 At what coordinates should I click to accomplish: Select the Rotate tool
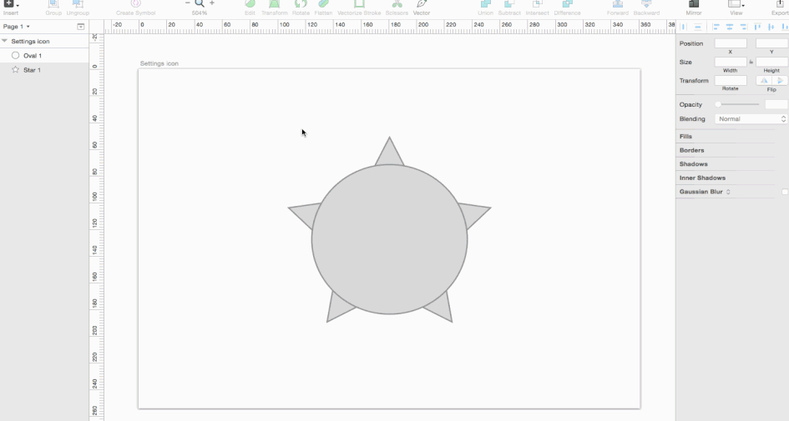301,4
